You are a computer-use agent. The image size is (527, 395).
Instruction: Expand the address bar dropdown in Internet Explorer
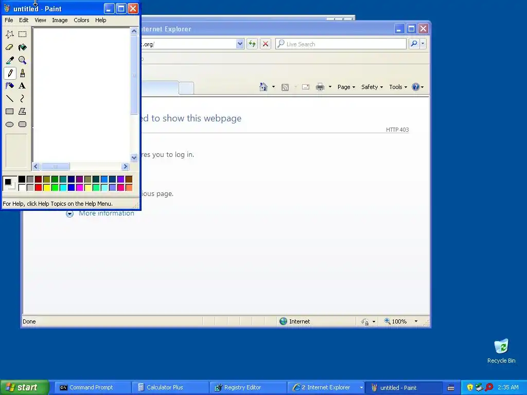pos(240,44)
